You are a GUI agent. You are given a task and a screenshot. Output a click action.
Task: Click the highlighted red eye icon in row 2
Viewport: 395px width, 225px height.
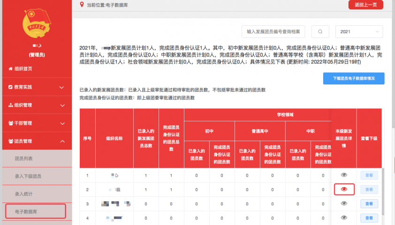pos(344,189)
